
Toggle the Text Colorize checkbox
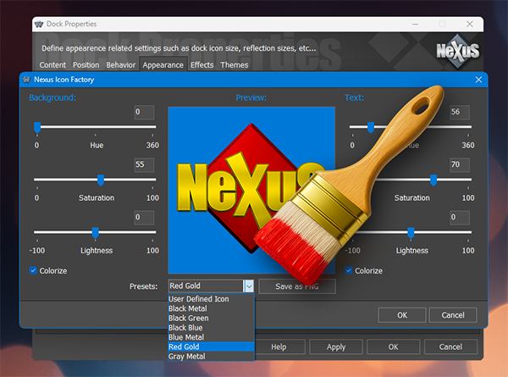pyautogui.click(x=350, y=271)
